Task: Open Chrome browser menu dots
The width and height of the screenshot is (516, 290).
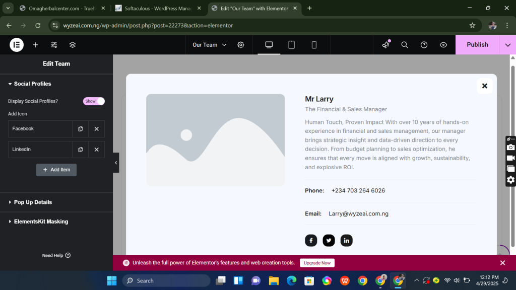Action: [x=507, y=25]
